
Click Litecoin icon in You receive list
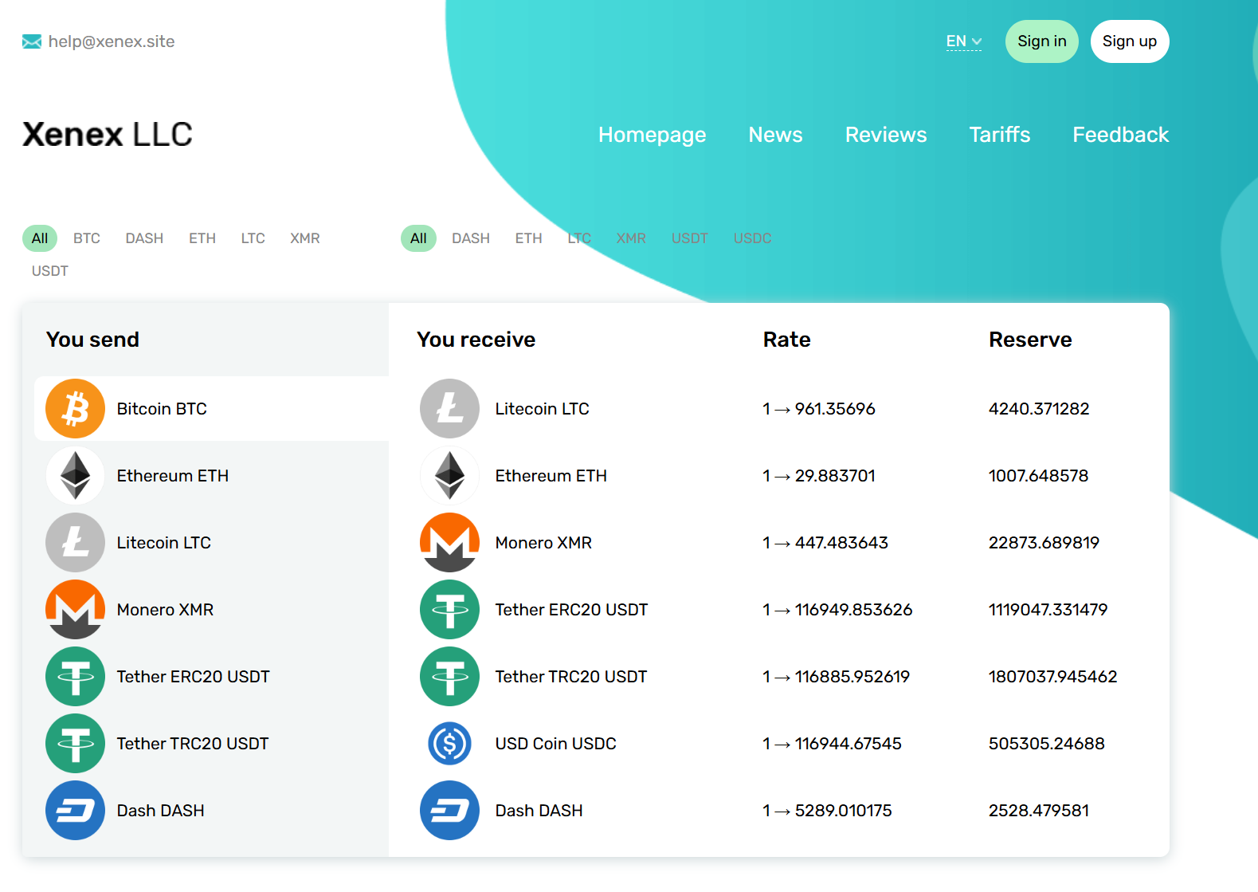(450, 409)
